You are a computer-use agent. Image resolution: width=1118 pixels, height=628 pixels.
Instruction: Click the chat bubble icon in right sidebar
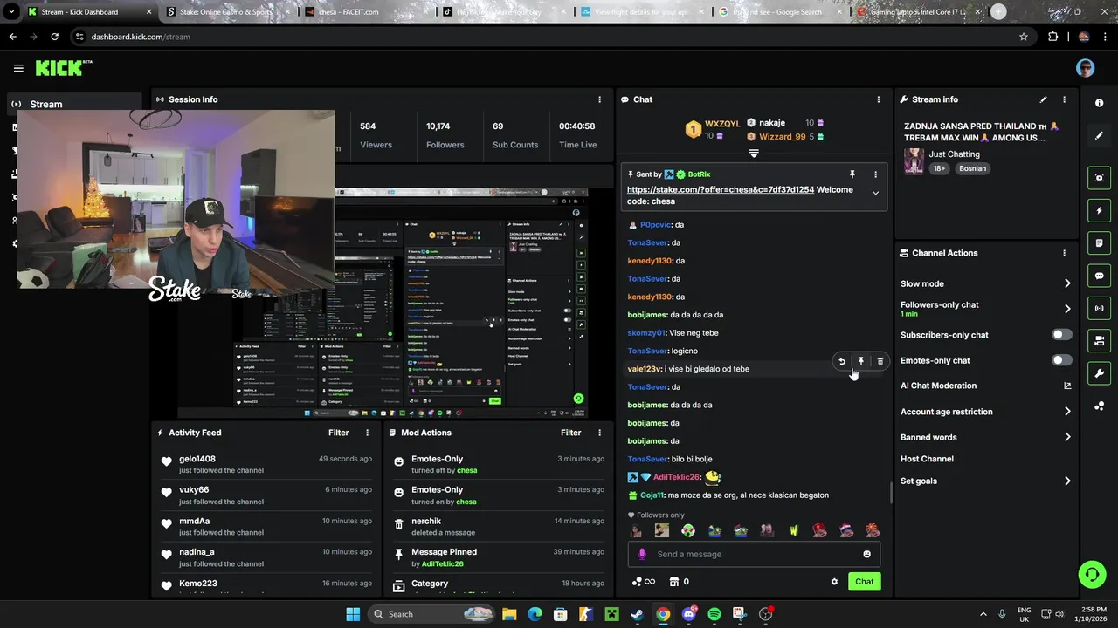pyautogui.click(x=1099, y=276)
